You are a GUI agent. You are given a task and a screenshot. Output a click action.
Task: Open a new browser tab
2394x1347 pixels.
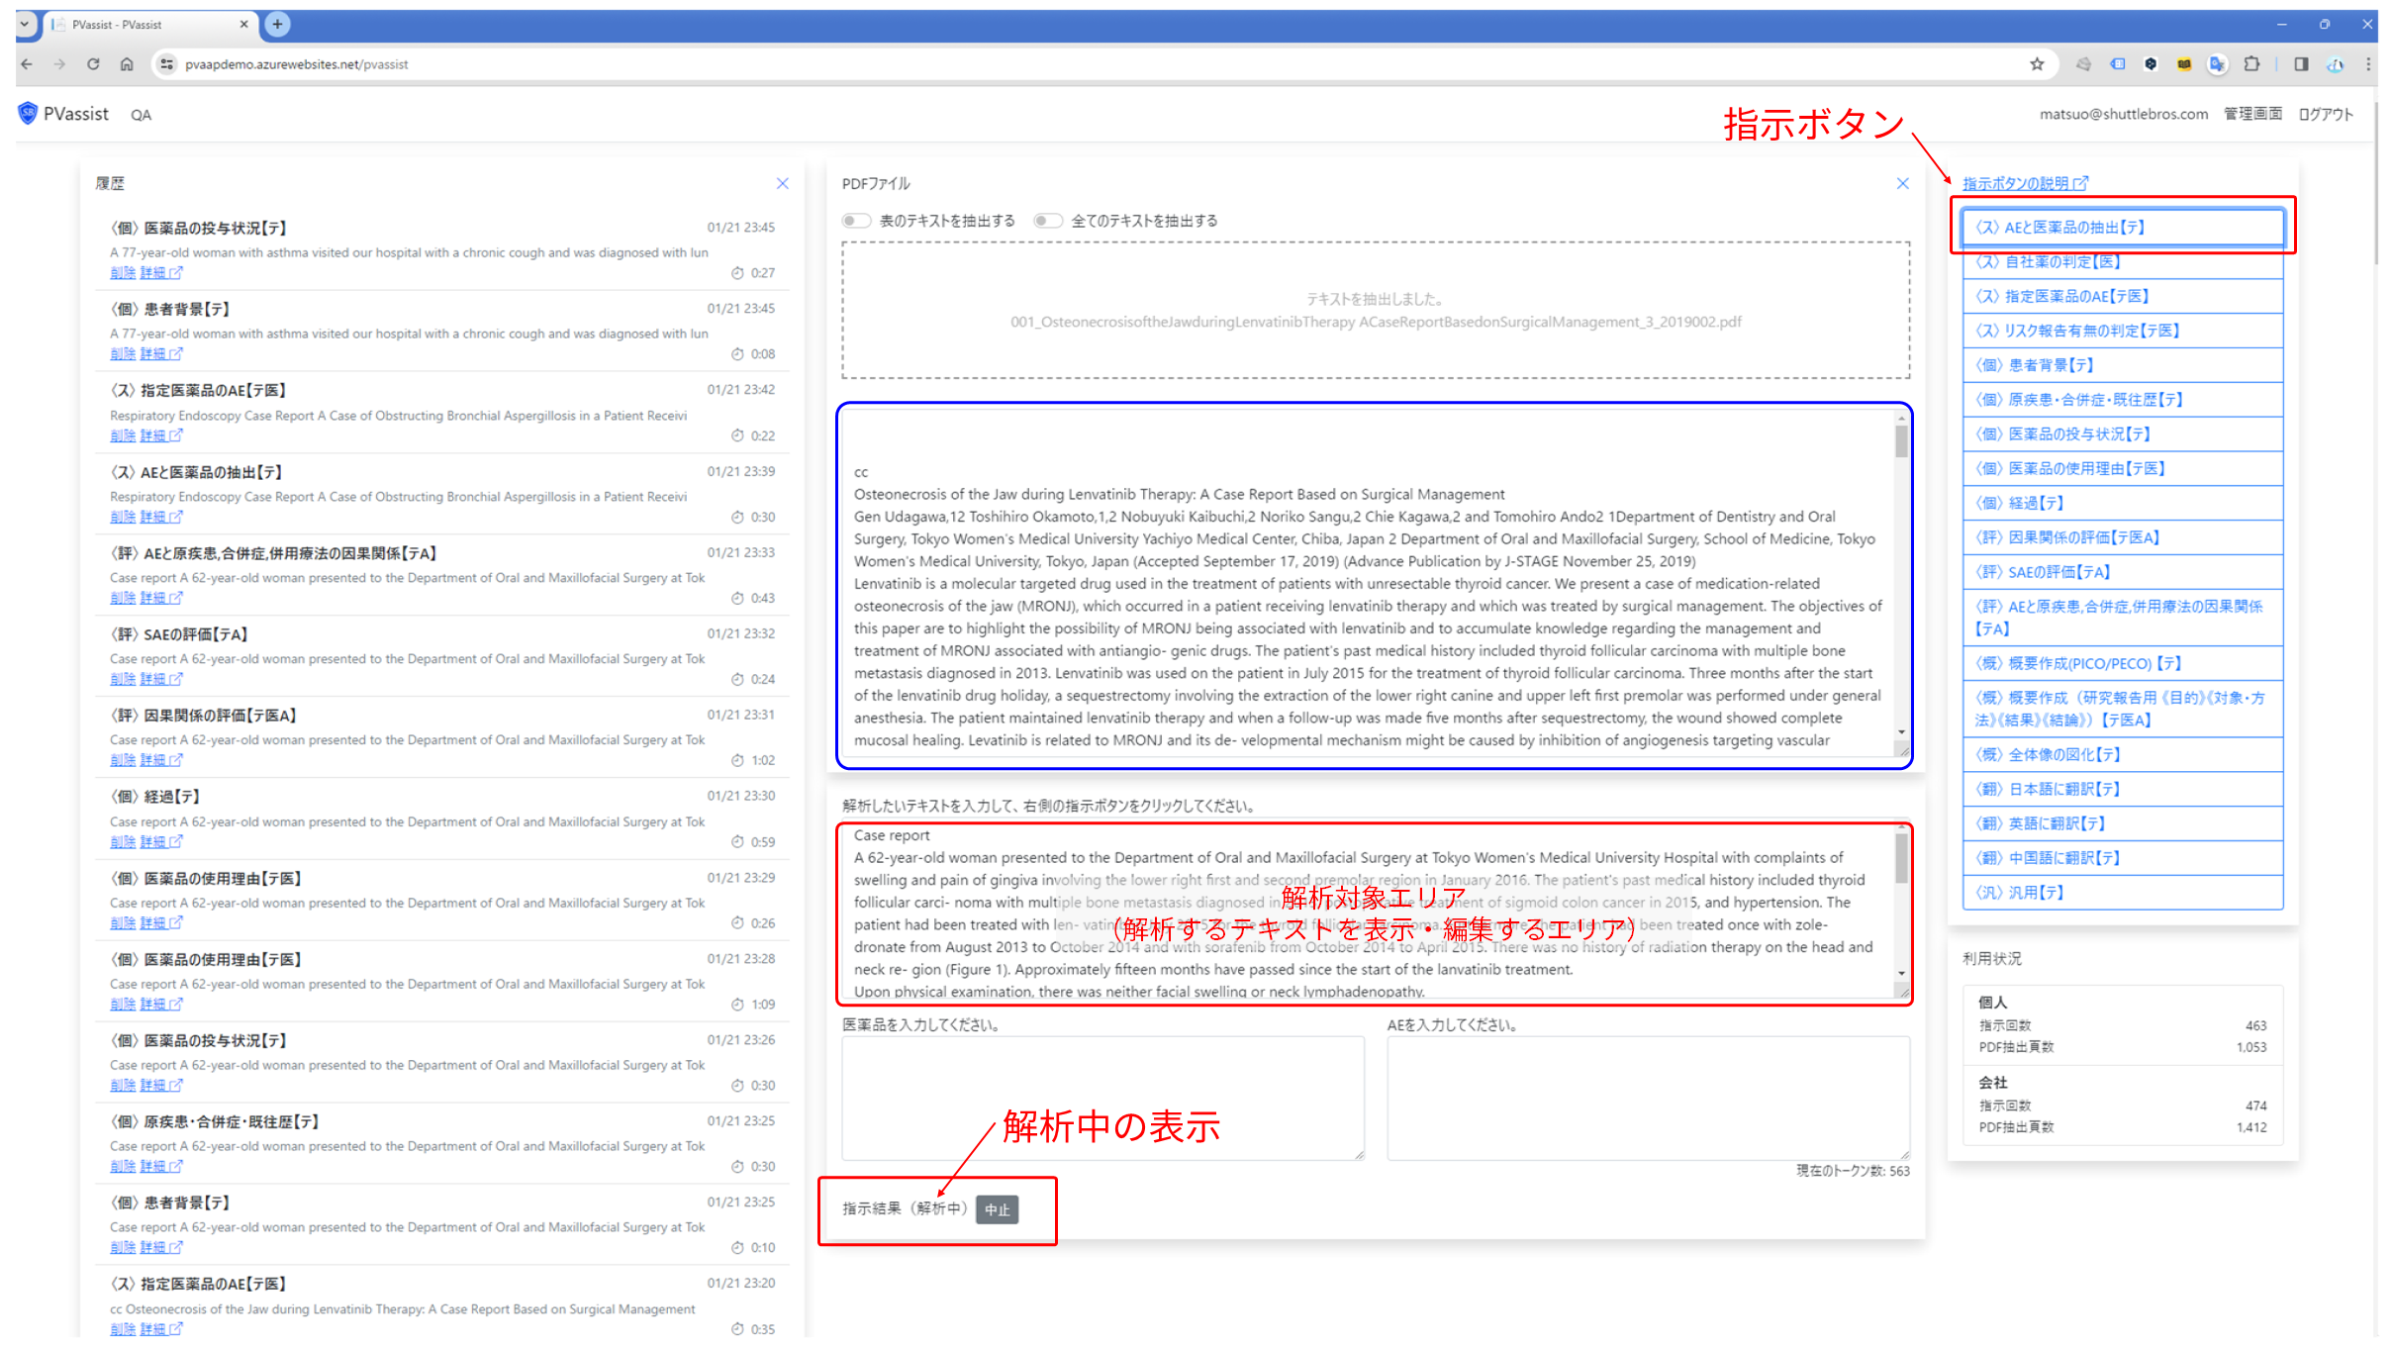[x=278, y=25]
